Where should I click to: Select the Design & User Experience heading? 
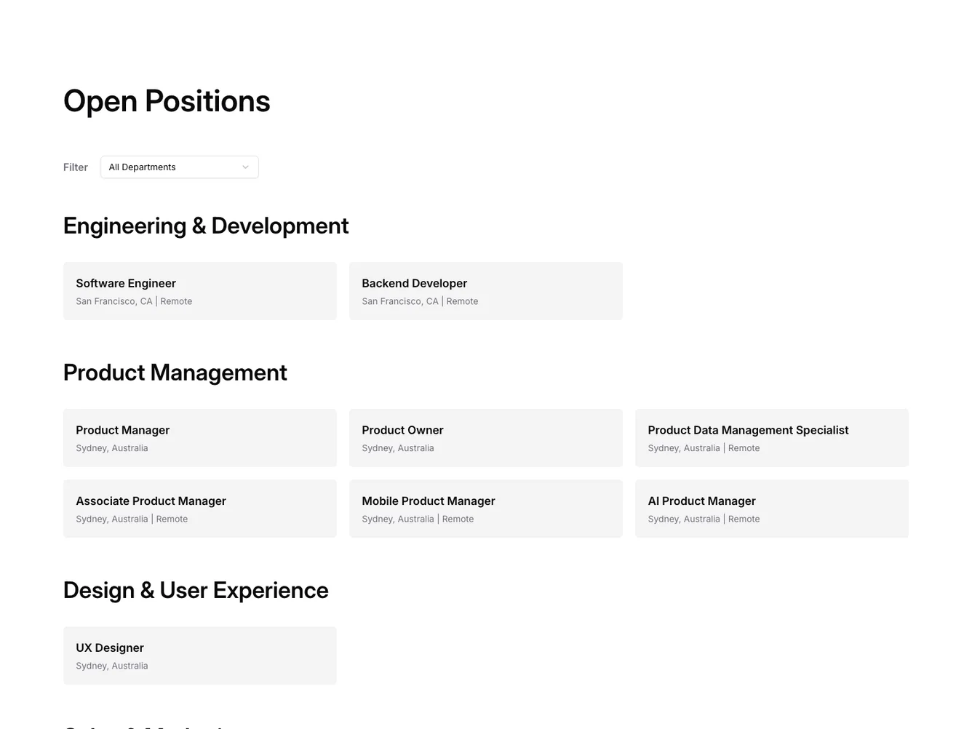click(196, 590)
